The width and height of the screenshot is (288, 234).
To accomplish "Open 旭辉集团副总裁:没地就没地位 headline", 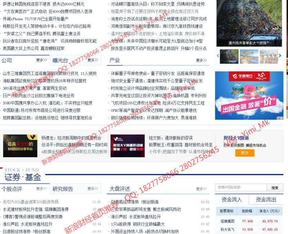I will (x=48, y=118).
